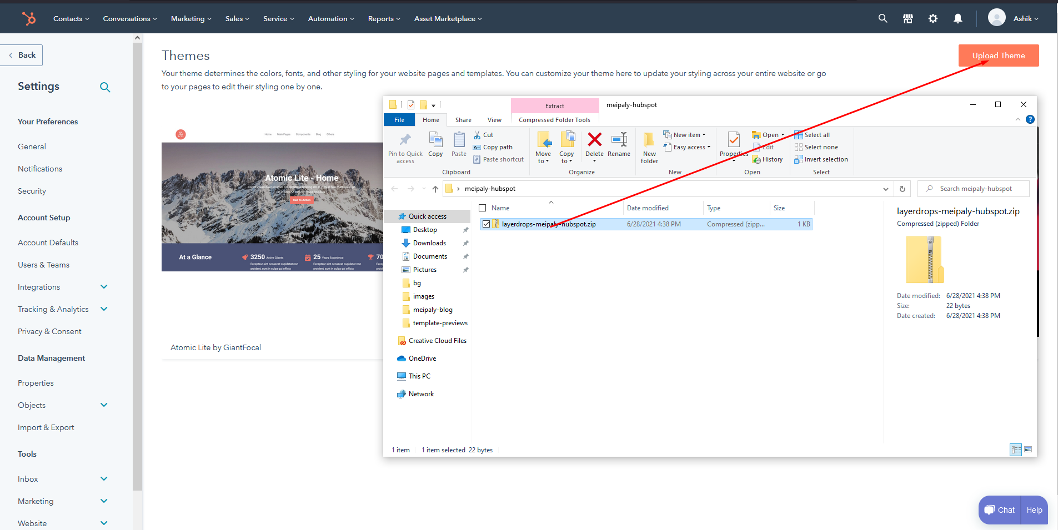
Task: Open Explorer help question mark
Action: click(x=1030, y=119)
